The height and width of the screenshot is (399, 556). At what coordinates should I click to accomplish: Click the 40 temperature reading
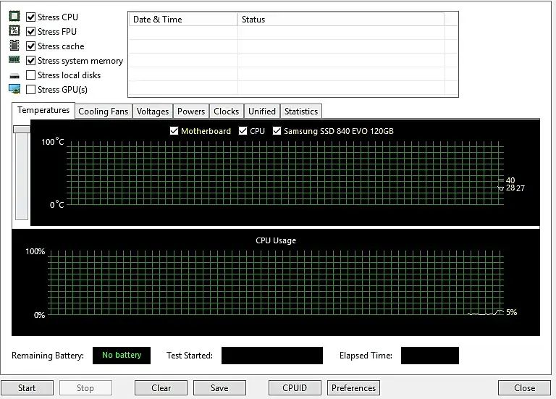(510, 180)
